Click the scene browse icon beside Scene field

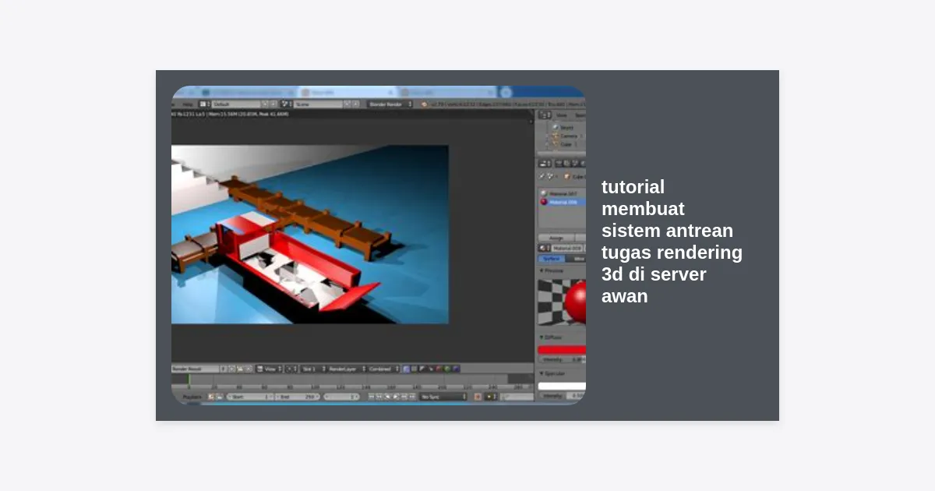pyautogui.click(x=286, y=104)
